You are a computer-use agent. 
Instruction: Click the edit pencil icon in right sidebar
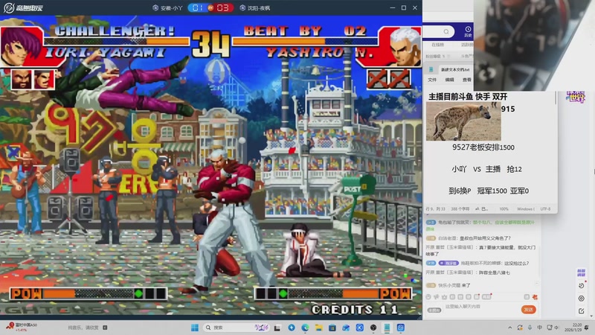coord(582,311)
